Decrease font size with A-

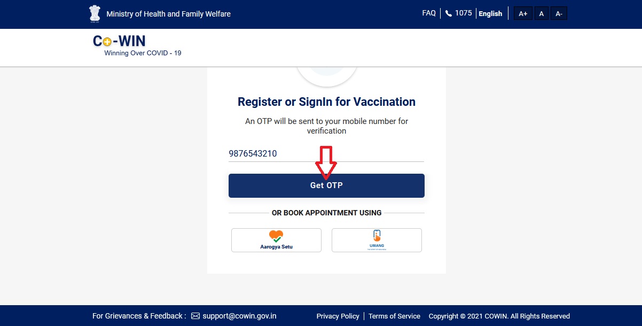click(559, 14)
